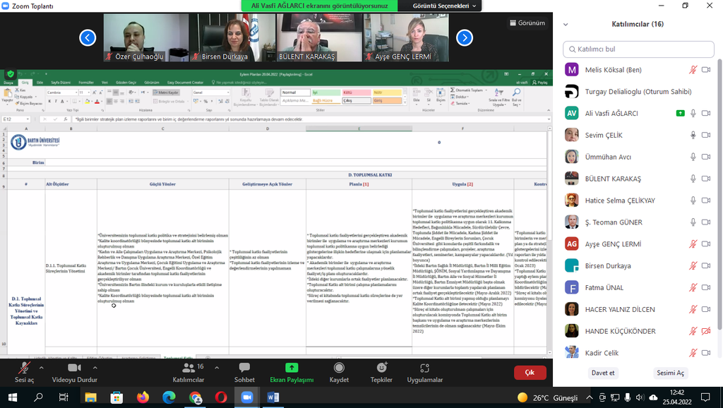Viewport: 723px width, 408px height.
Task: Open the Uygulamalar apps icon
Action: 424,368
